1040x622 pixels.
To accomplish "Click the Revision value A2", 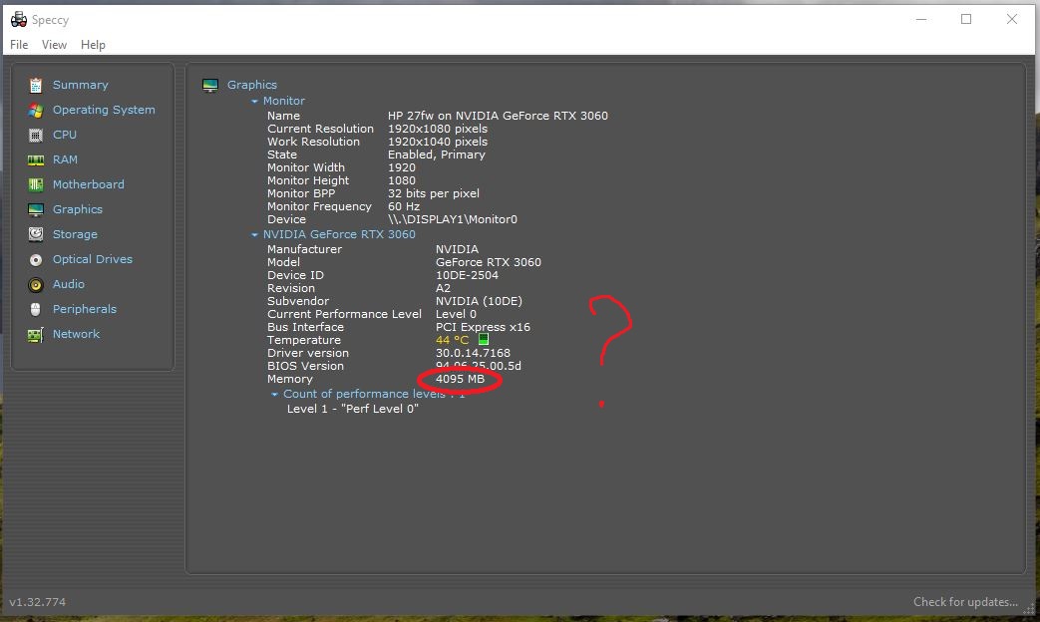I will tap(443, 288).
